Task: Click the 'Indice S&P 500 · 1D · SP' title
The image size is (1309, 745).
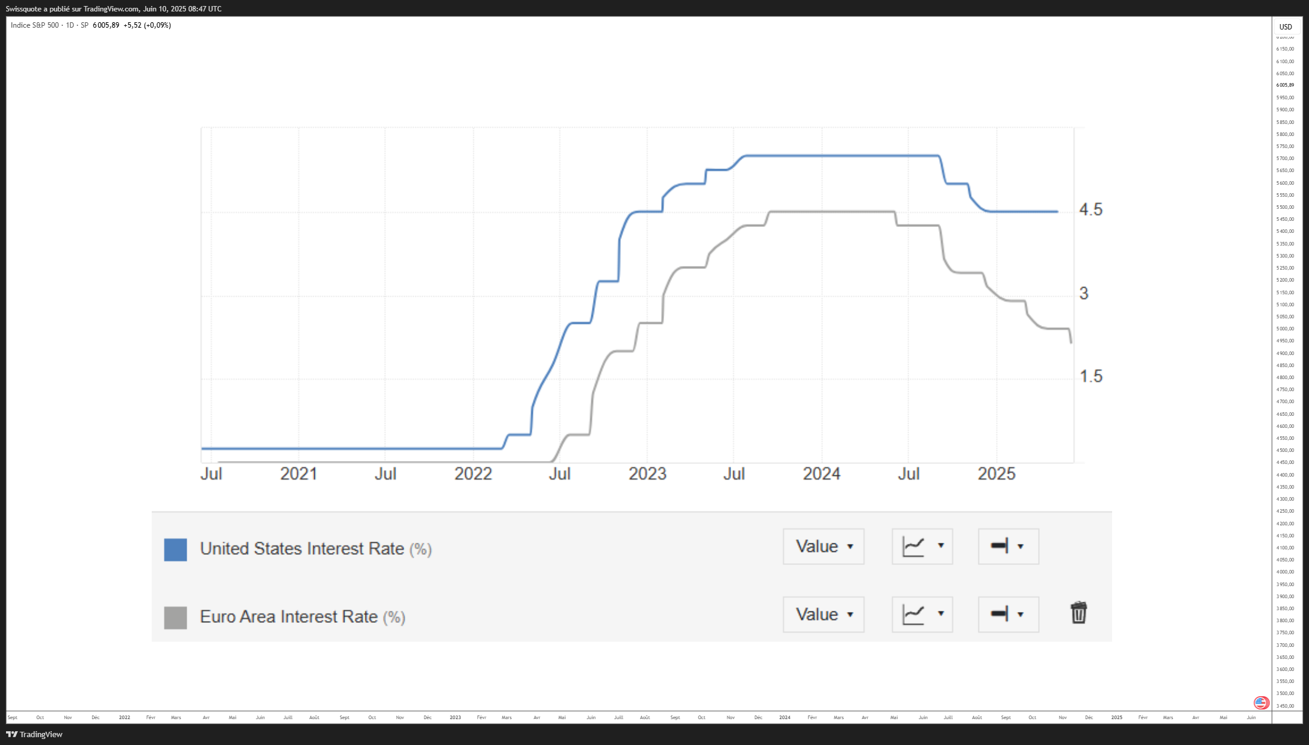Action: pyautogui.click(x=49, y=25)
